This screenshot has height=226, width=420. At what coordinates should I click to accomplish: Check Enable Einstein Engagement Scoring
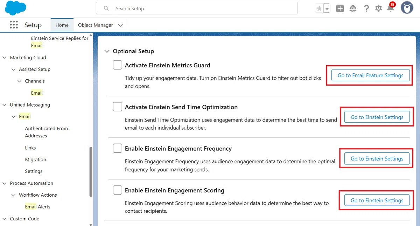click(117, 190)
